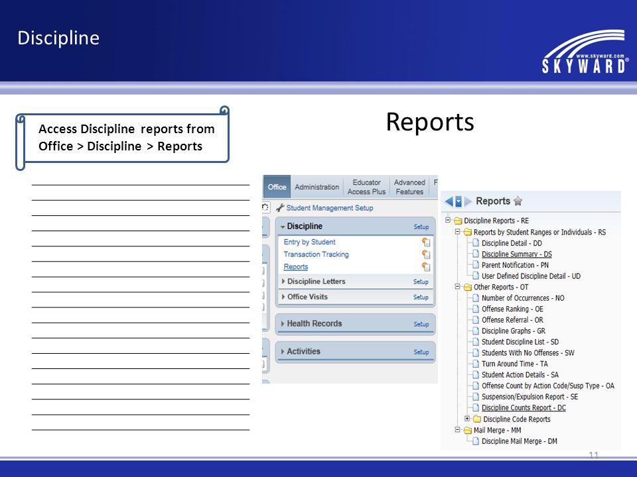Click the back arrow in Reports header
This screenshot has width=637, height=477.
449,201
